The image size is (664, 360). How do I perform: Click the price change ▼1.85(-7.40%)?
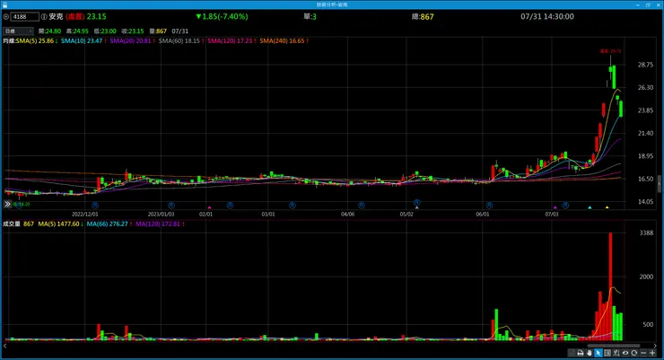222,16
